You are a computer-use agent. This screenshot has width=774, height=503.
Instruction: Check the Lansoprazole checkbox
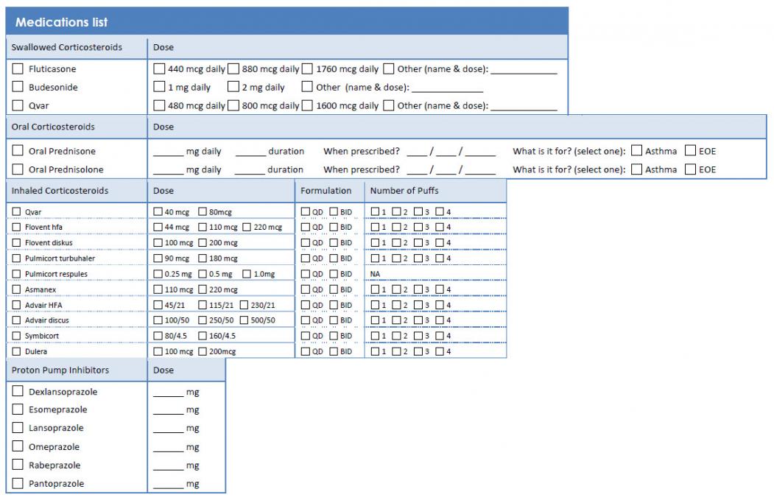tap(18, 427)
